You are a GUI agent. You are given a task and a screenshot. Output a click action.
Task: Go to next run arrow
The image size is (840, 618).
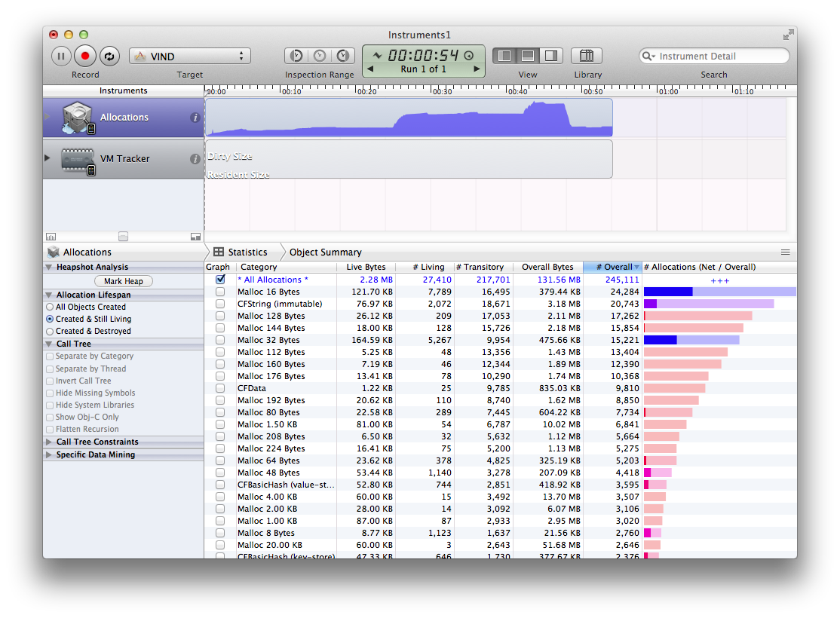(477, 69)
